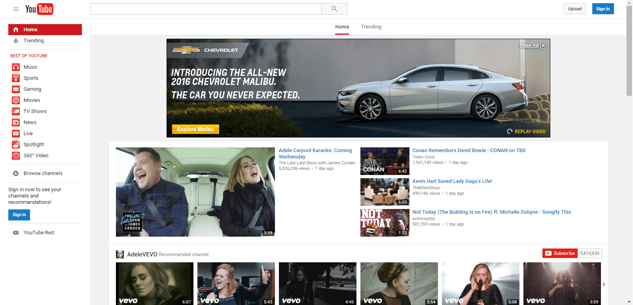This screenshot has width=633, height=305.
Task: Click the Chevrolet bowtie logo in ad
Action: [187, 50]
